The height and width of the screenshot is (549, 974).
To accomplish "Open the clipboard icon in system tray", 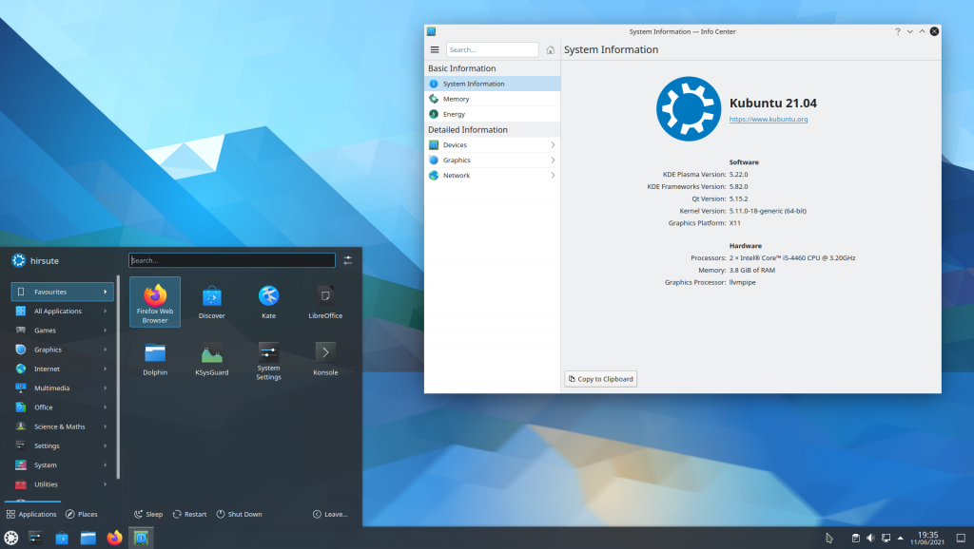I will click(x=855, y=538).
